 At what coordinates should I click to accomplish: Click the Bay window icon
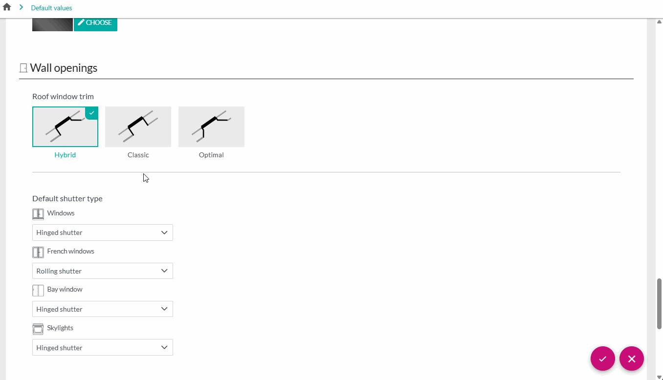tap(38, 291)
